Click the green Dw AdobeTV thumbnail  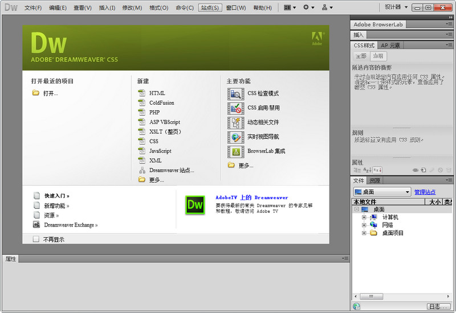click(195, 205)
